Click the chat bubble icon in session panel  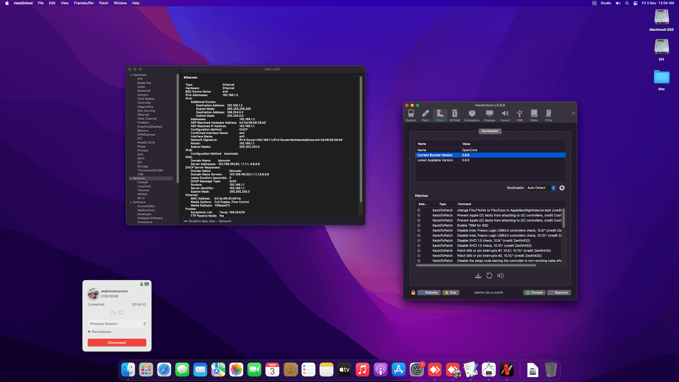pyautogui.click(x=121, y=313)
